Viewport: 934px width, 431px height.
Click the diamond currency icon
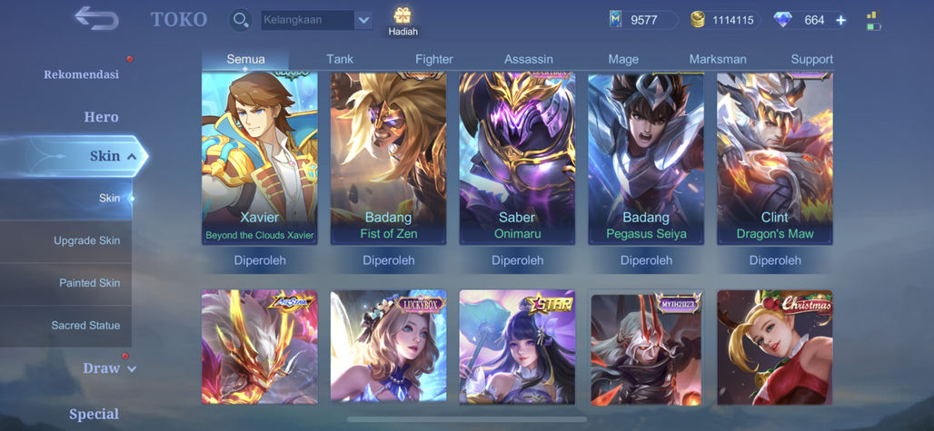782,20
